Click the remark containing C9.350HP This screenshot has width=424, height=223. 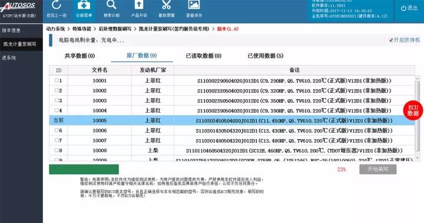tap(294, 100)
